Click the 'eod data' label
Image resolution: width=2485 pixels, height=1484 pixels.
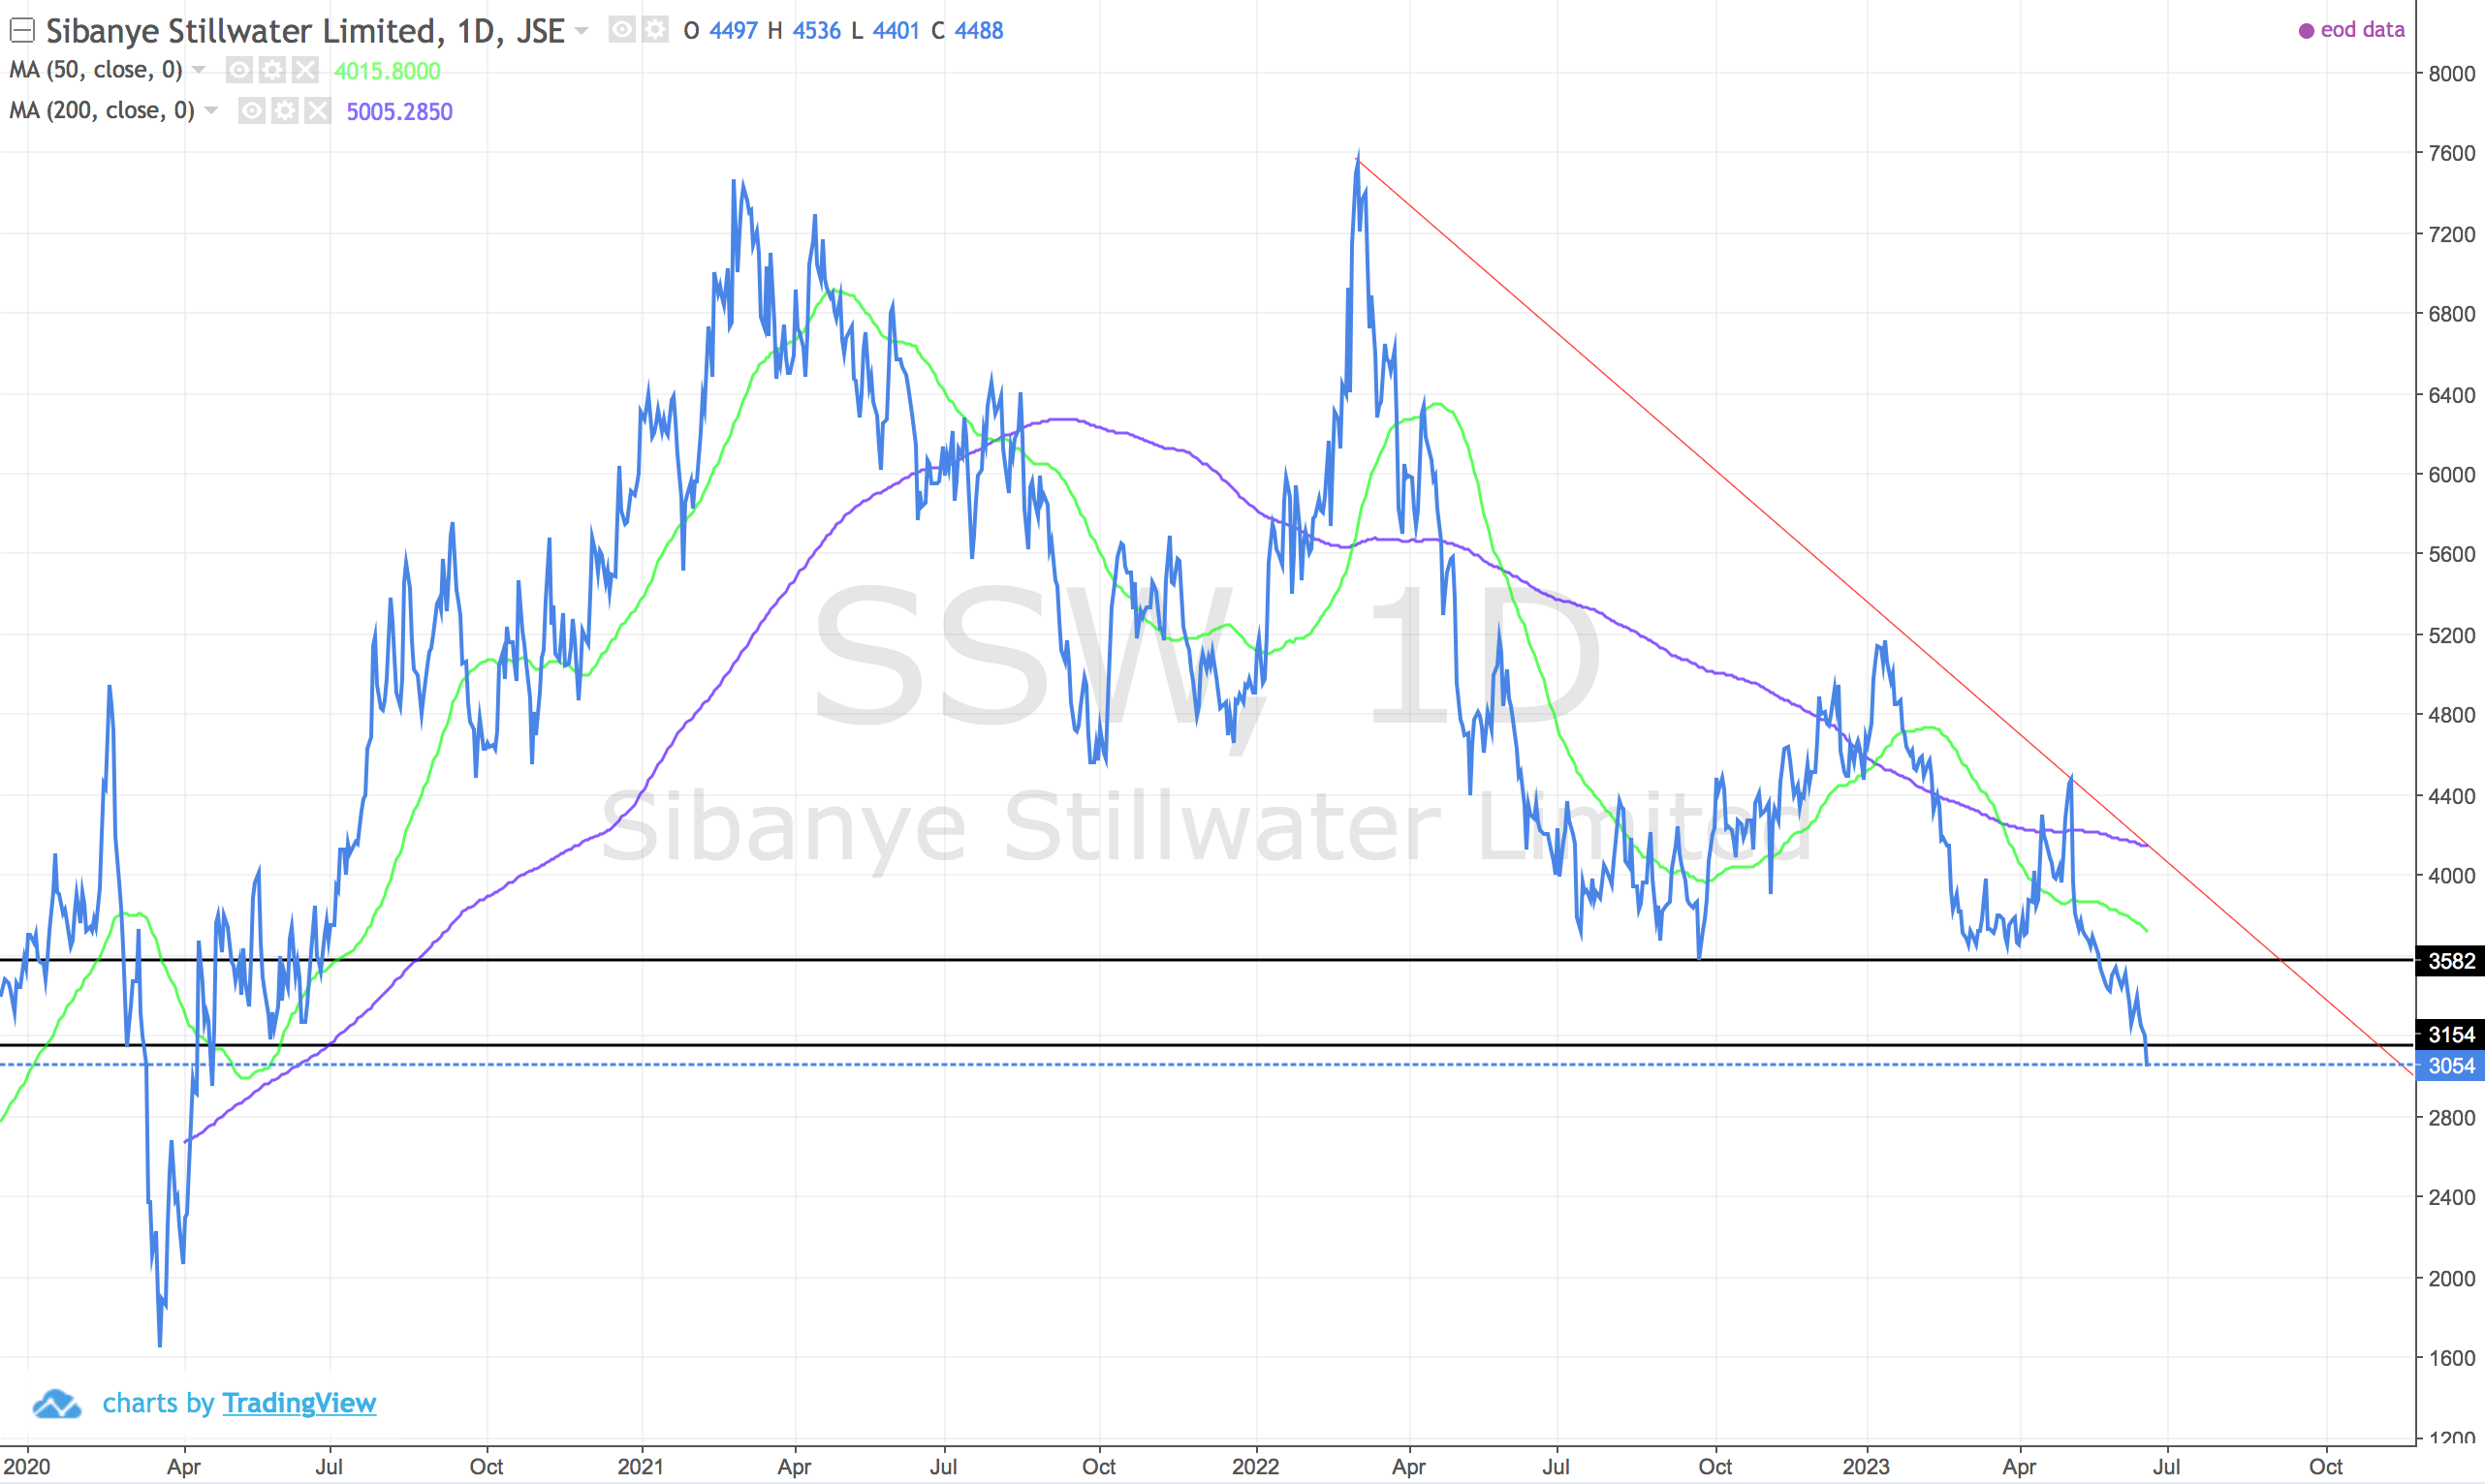2362,30
